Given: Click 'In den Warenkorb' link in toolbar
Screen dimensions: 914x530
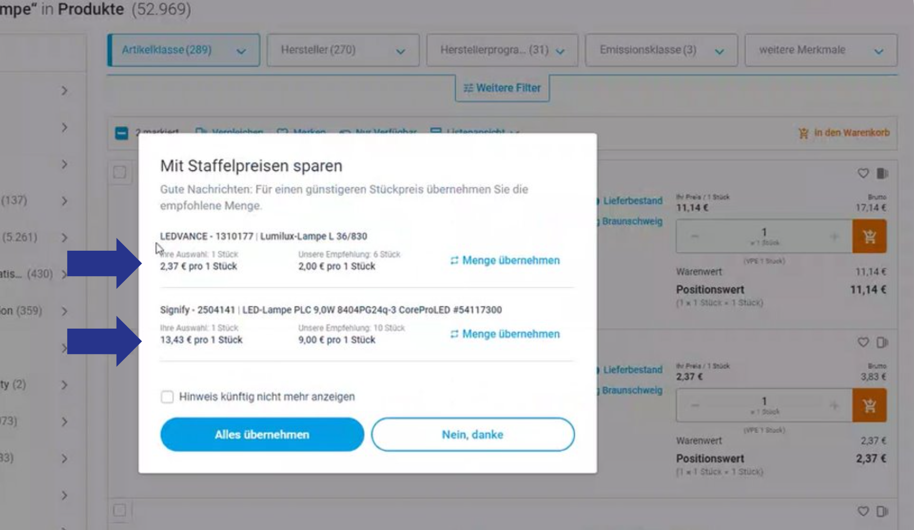Looking at the screenshot, I should (851, 132).
